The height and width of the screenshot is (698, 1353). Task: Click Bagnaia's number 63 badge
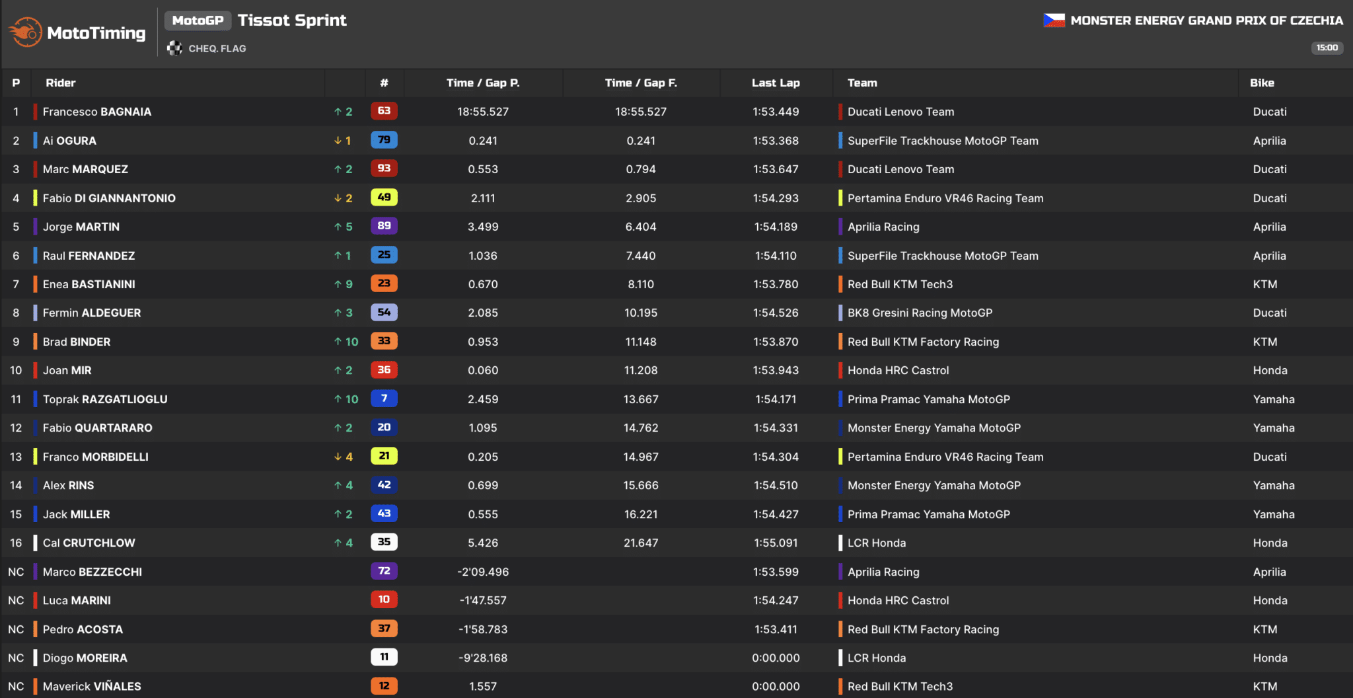[x=384, y=111]
